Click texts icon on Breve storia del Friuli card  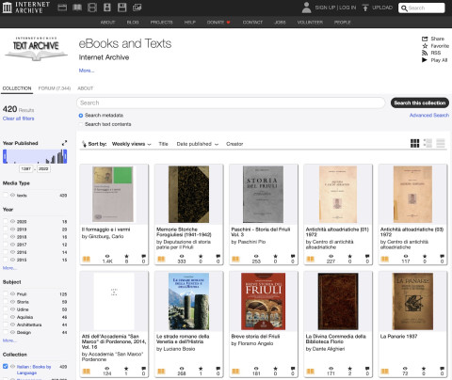coord(235,372)
